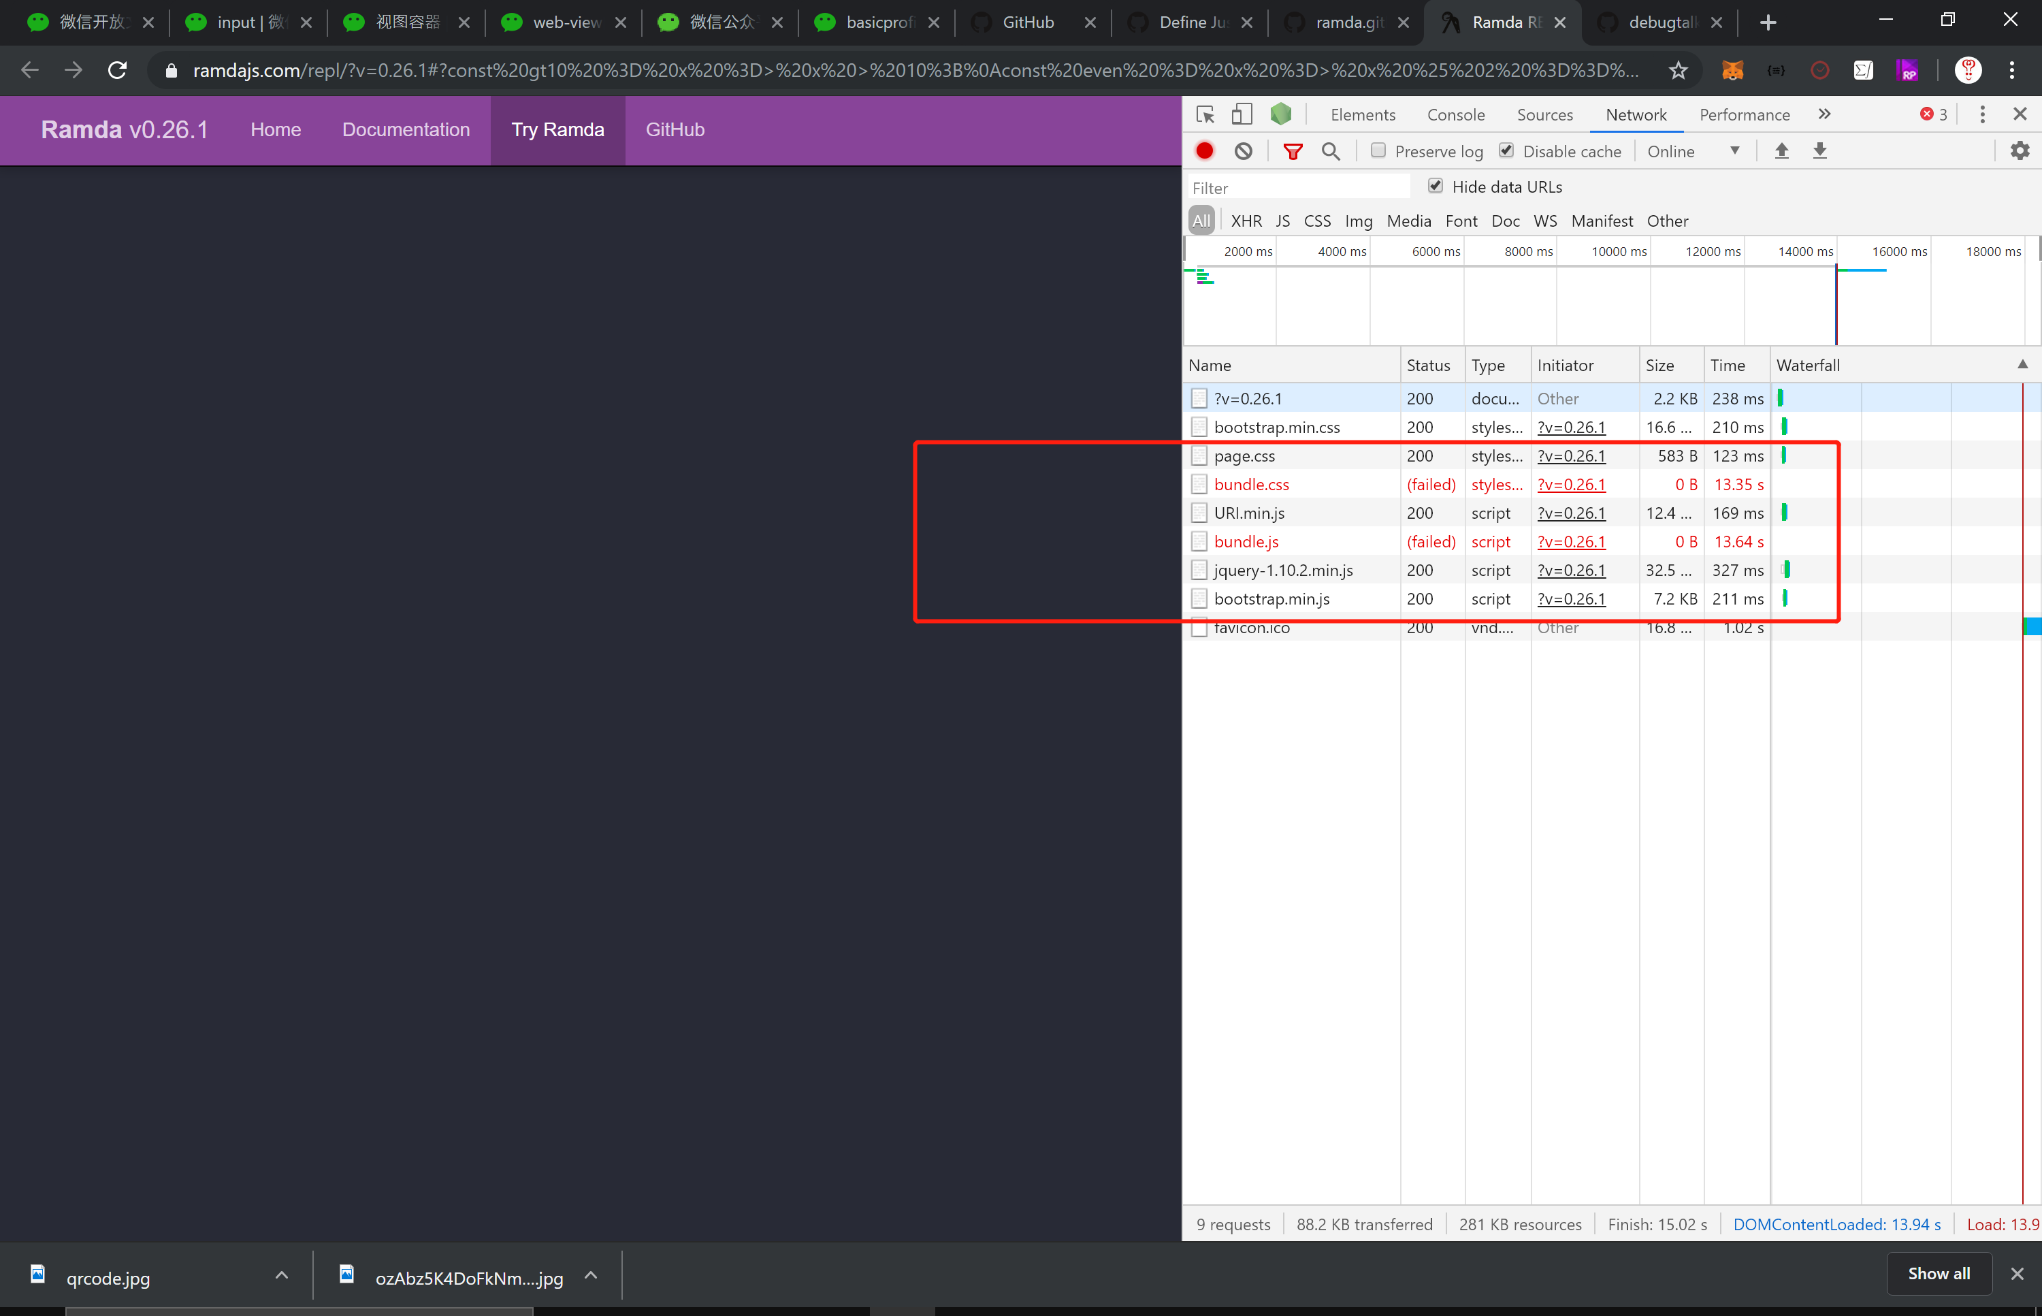Toggle the device toolbar
Screen dimensions: 2042x1316
[x=1242, y=114]
